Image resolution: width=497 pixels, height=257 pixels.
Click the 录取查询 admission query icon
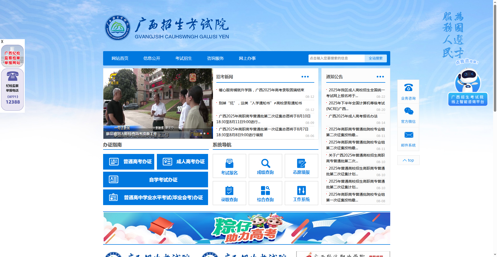(229, 193)
